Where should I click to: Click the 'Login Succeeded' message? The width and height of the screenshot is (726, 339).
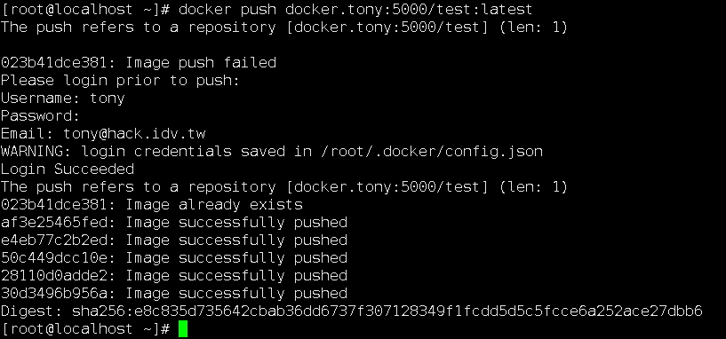68,169
